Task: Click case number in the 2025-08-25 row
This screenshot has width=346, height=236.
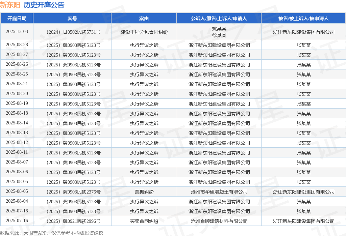Action: pos(73,75)
